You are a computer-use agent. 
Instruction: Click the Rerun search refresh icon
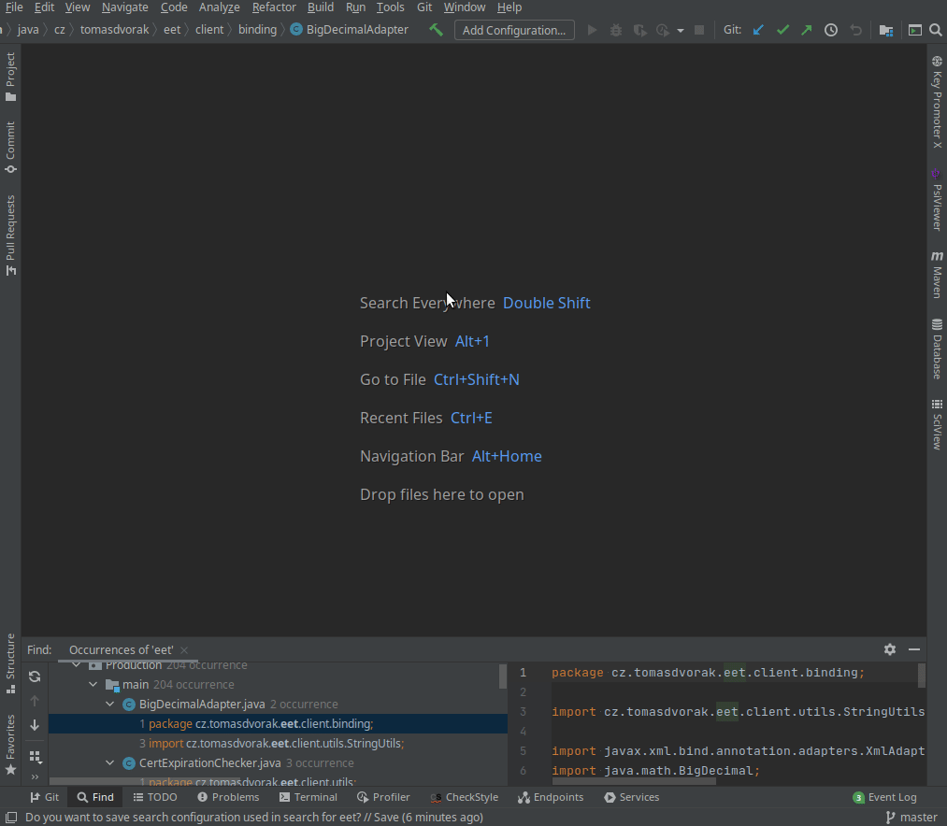point(35,676)
